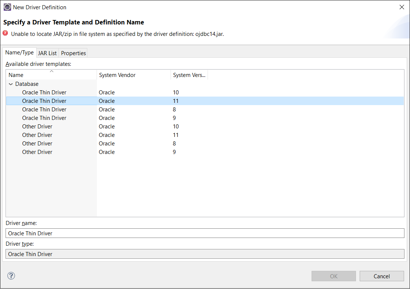Viewport: 410px width, 289px height.
Task: Click the ojdbc14.jar error message text
Action: [x=117, y=34]
